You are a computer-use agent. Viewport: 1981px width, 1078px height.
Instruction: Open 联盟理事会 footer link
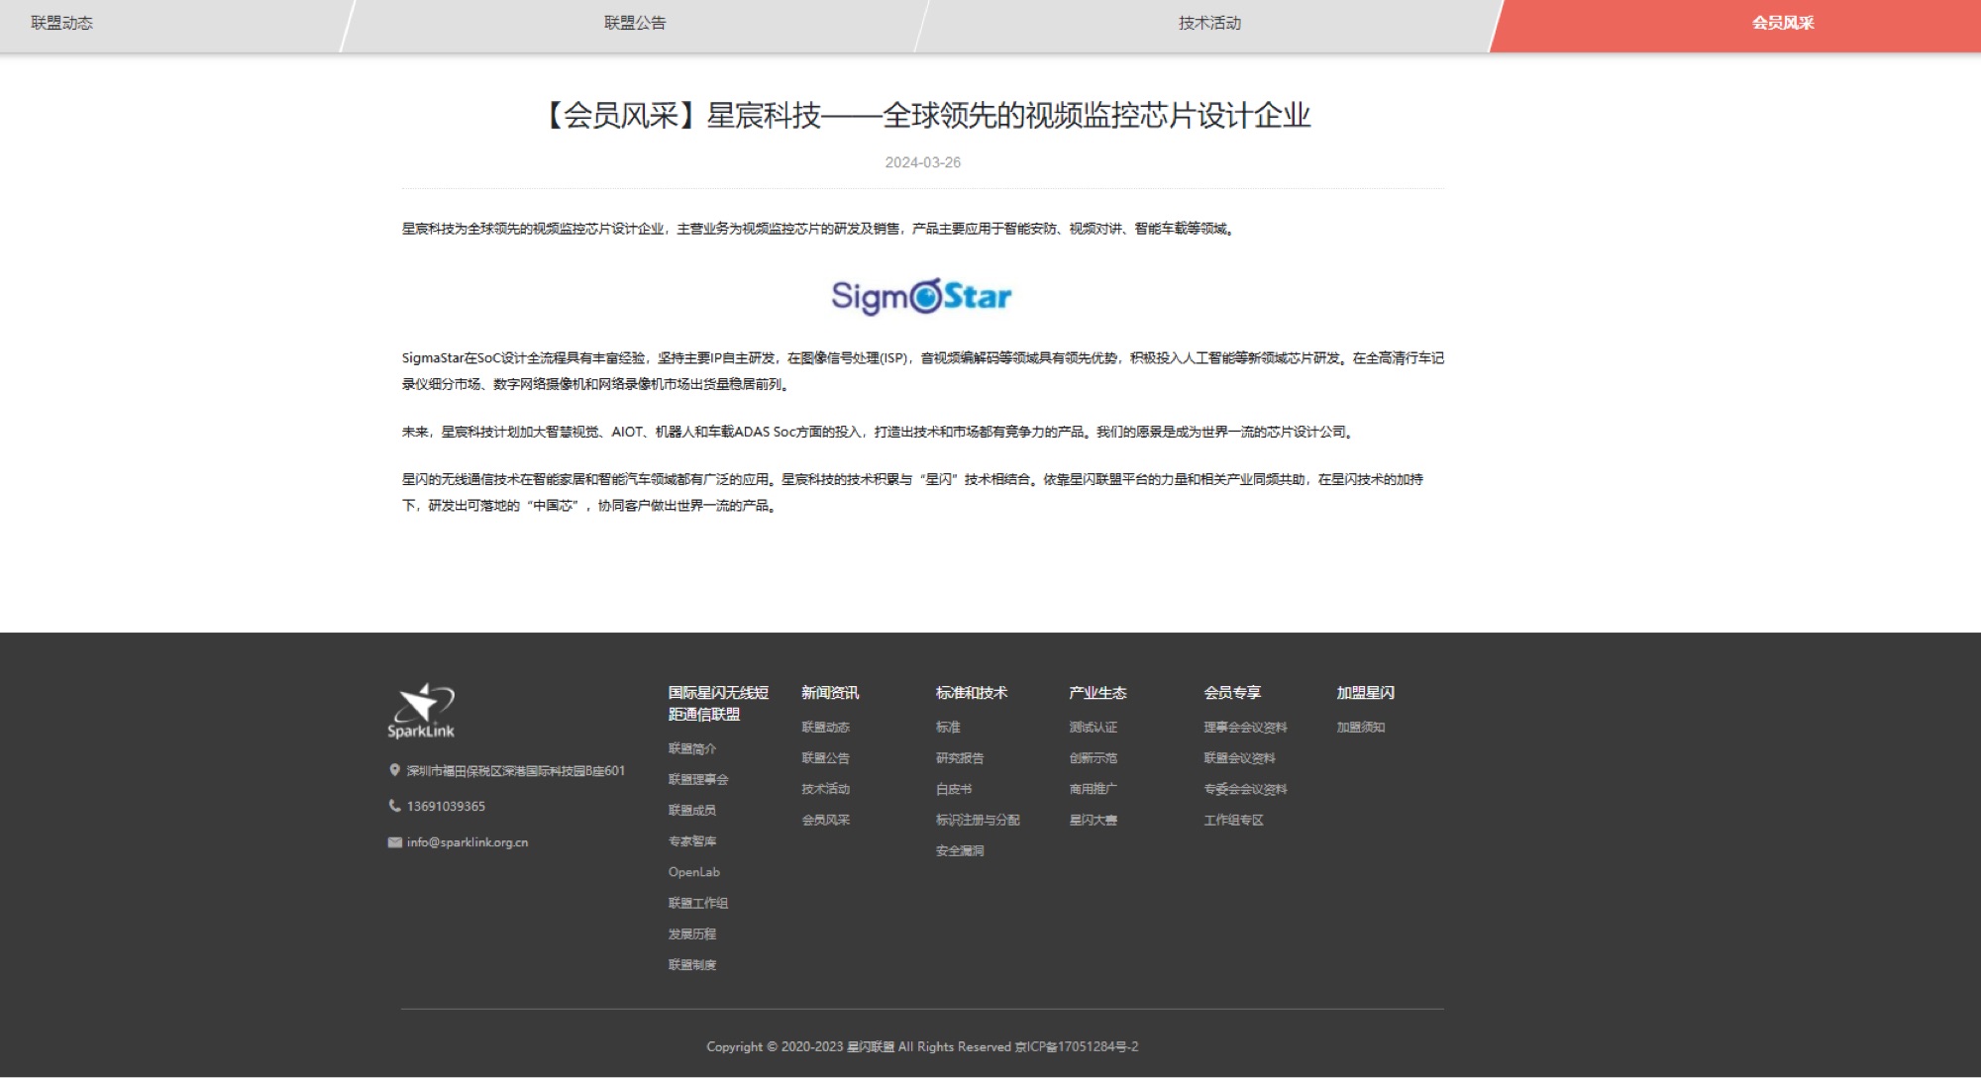(697, 779)
